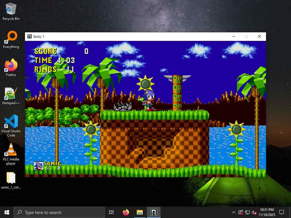The image size is (291, 218).
Task: Launch the Everything search shortcut
Action: pos(11,40)
